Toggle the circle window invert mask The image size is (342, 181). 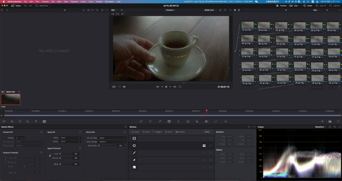pyautogui.click(x=204, y=146)
